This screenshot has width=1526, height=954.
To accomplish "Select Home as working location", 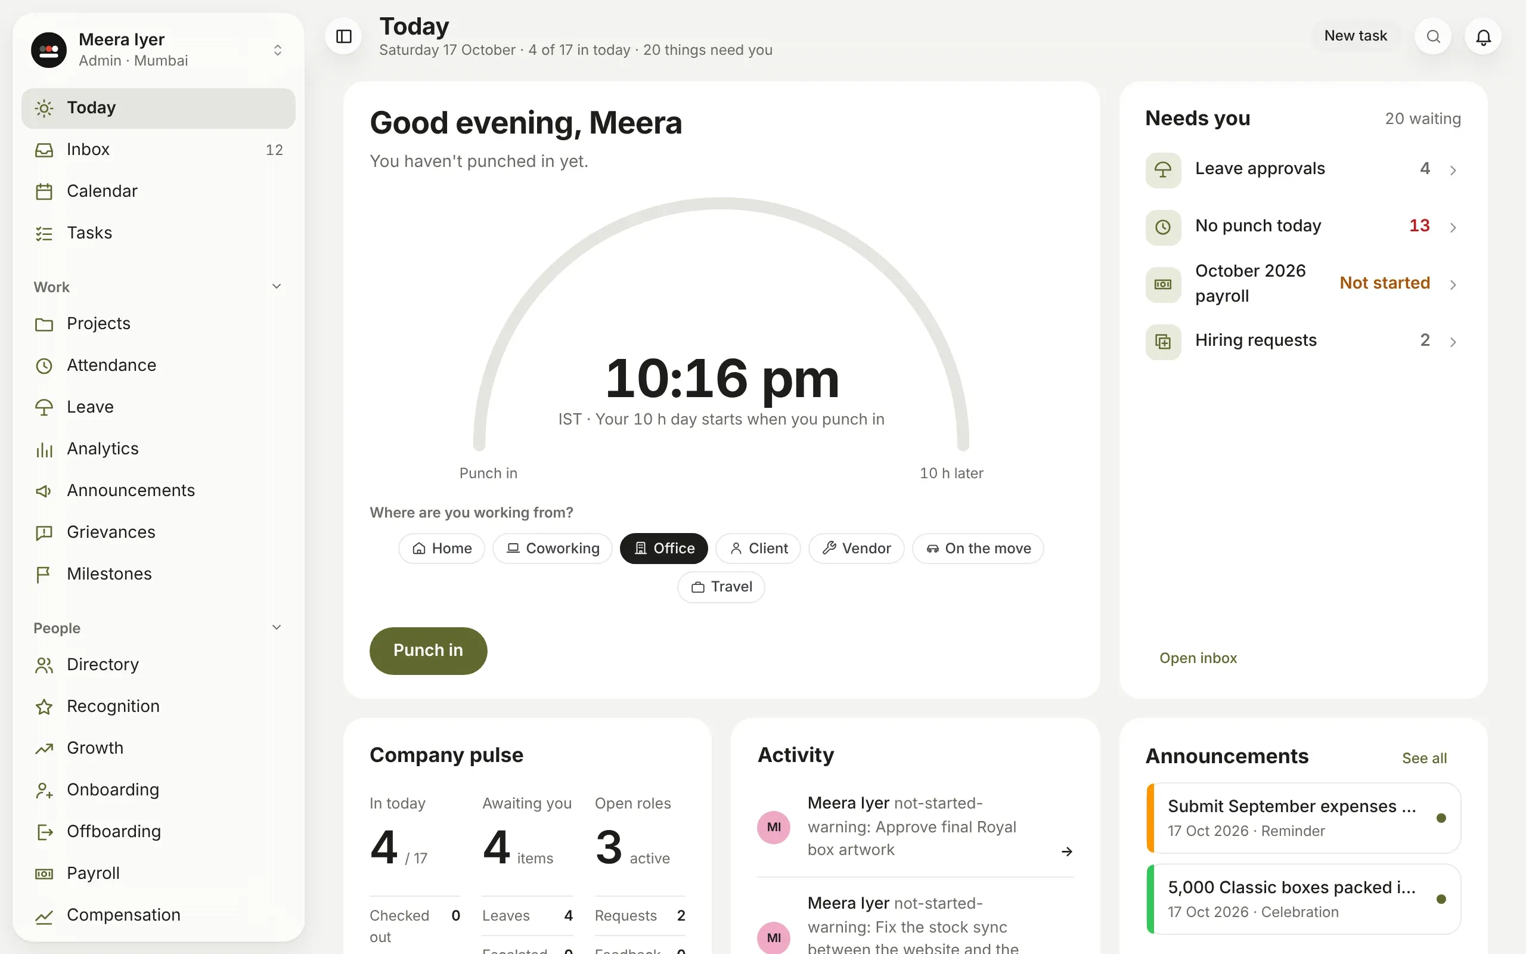I will click(441, 549).
